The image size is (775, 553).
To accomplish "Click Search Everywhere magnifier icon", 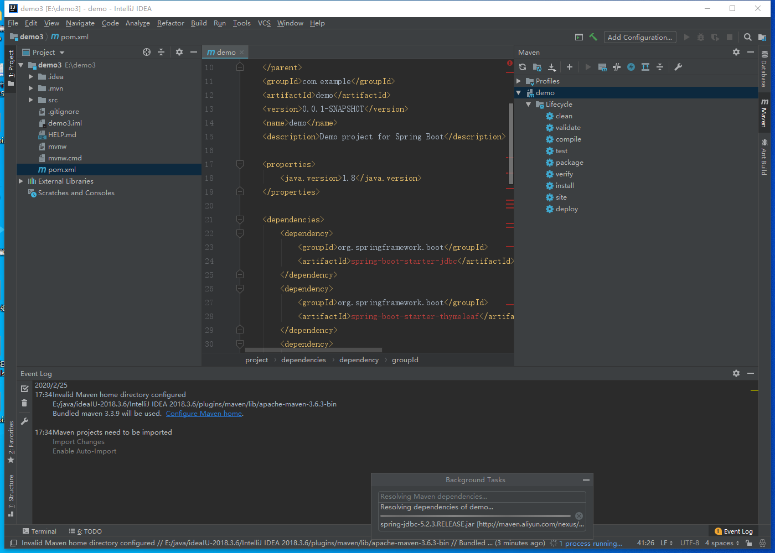I will [x=747, y=37].
